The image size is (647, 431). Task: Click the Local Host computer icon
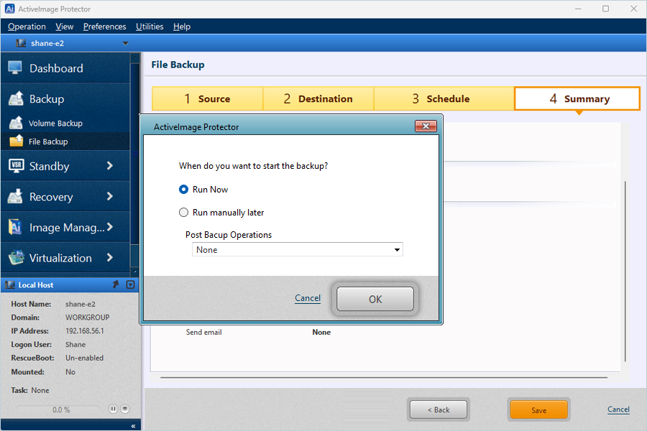coord(10,285)
